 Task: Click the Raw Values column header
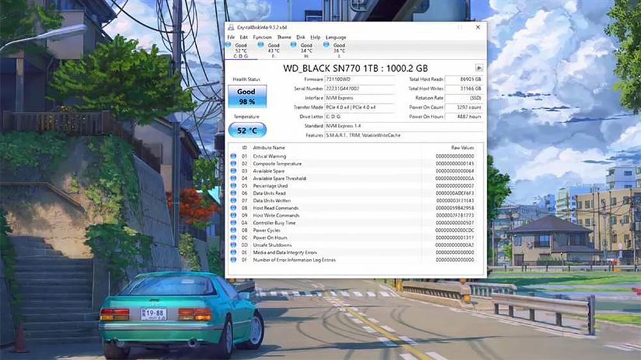[x=463, y=147]
